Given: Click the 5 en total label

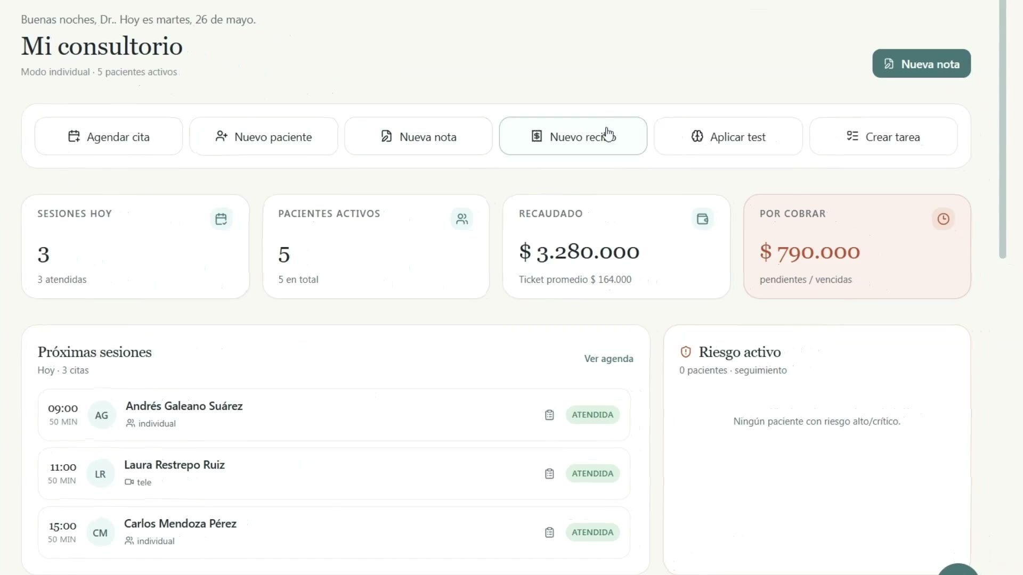Looking at the screenshot, I should [x=298, y=280].
